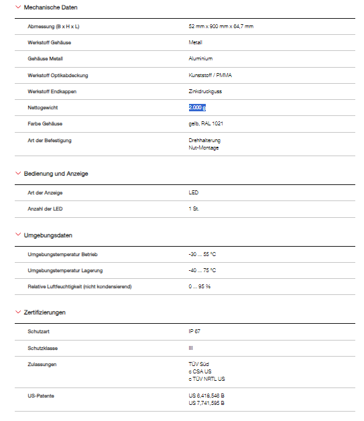This screenshot has width=364, height=421.
Task: Click the Nettogewicht row label
Action: coord(43,108)
